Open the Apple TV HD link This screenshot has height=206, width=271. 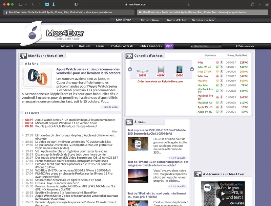click(205, 107)
